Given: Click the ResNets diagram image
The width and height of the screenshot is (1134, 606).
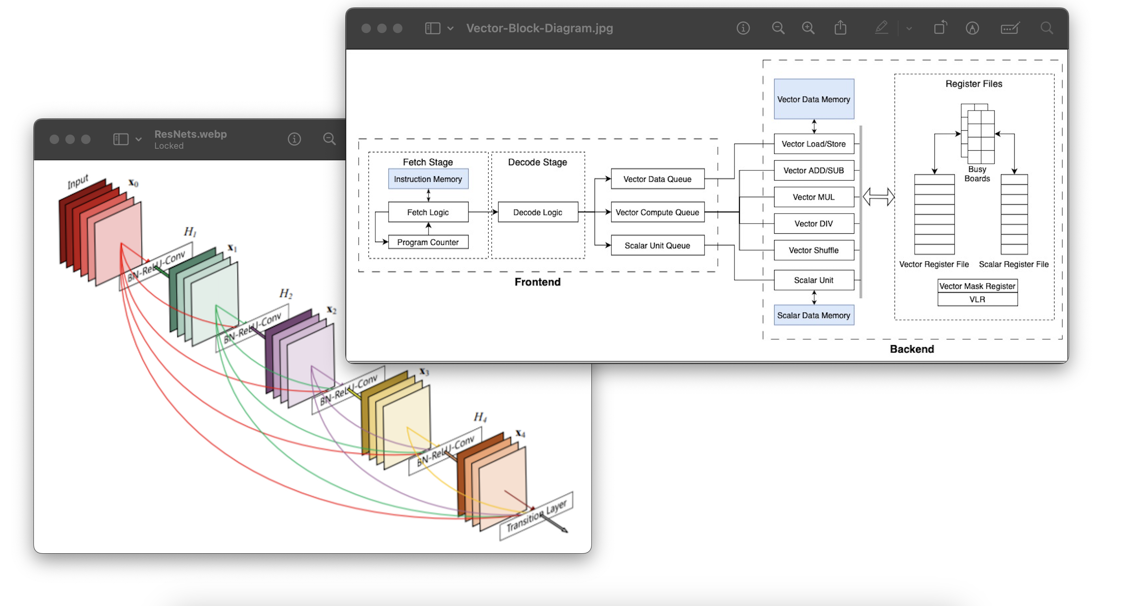Looking at the screenshot, I should click(x=220, y=418).
